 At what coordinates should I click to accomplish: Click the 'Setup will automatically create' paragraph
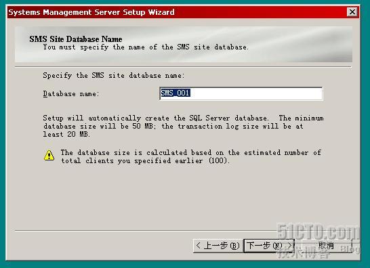[183, 126]
